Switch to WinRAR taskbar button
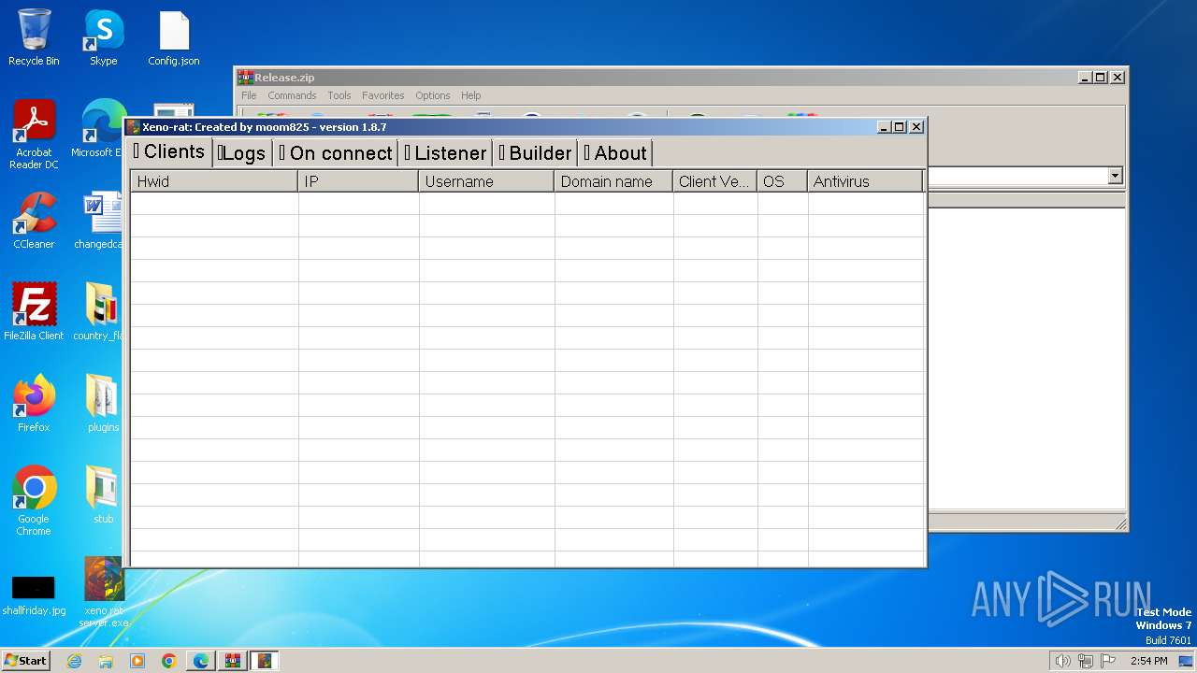 tap(233, 661)
